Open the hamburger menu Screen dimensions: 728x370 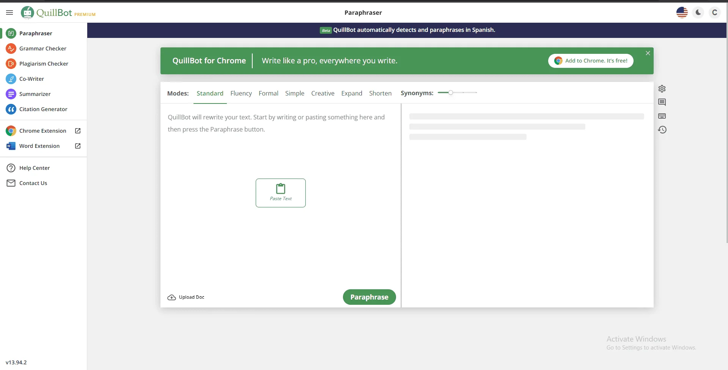(x=9, y=13)
